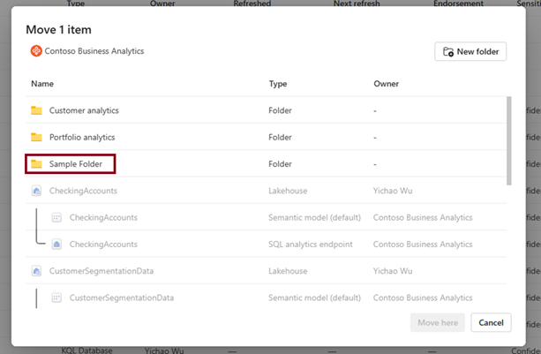
Task: Click Next refresh column header in background
Action: coord(357,4)
